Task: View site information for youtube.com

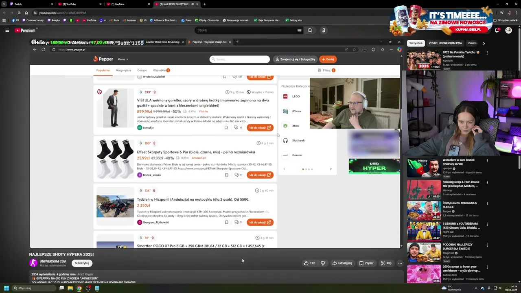Action: [x=35, y=13]
